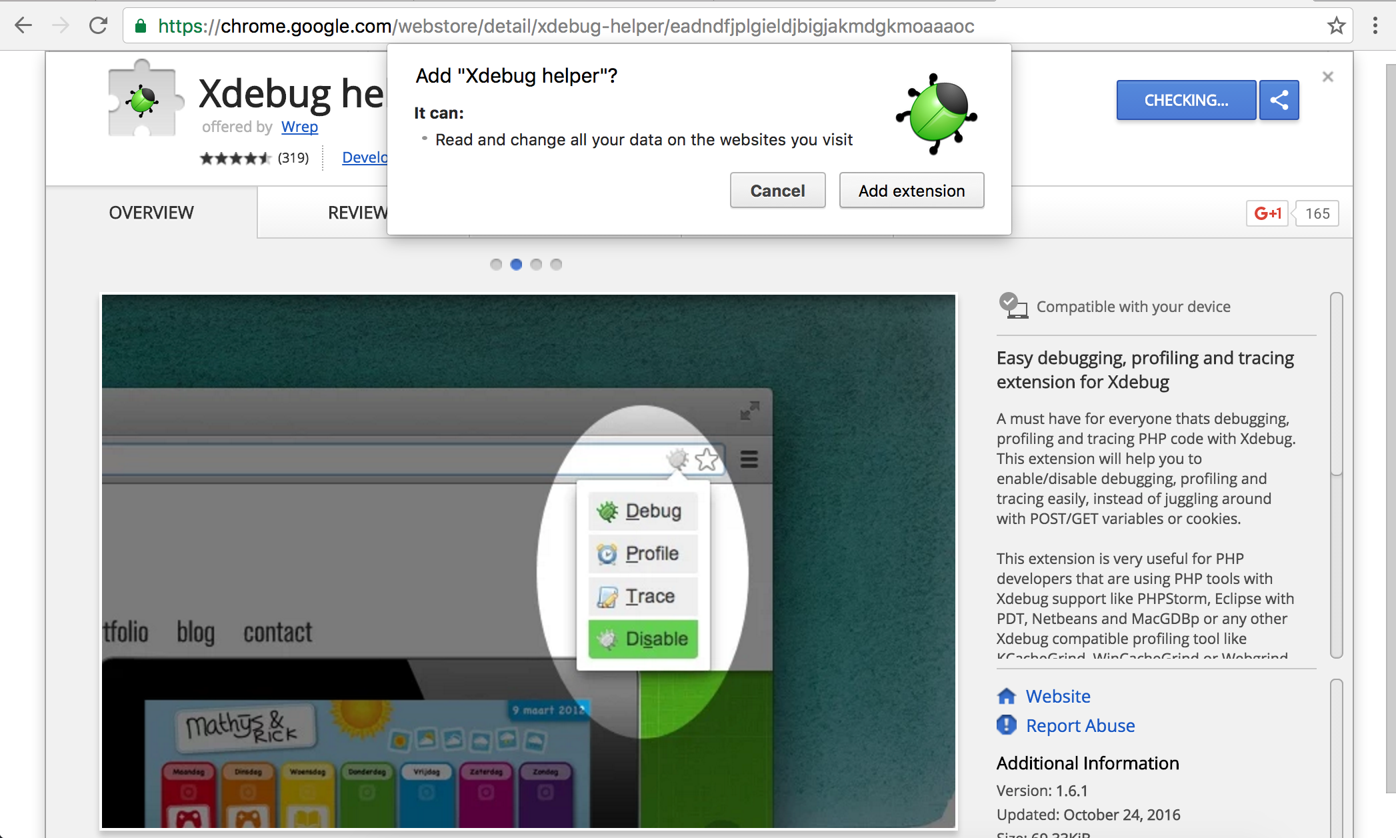Image resolution: width=1396 pixels, height=838 pixels.
Task: Share the extension via share icon
Action: 1279,100
